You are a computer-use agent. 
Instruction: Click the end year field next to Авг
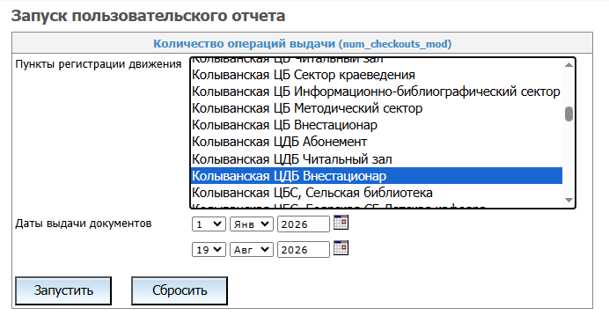(x=303, y=250)
